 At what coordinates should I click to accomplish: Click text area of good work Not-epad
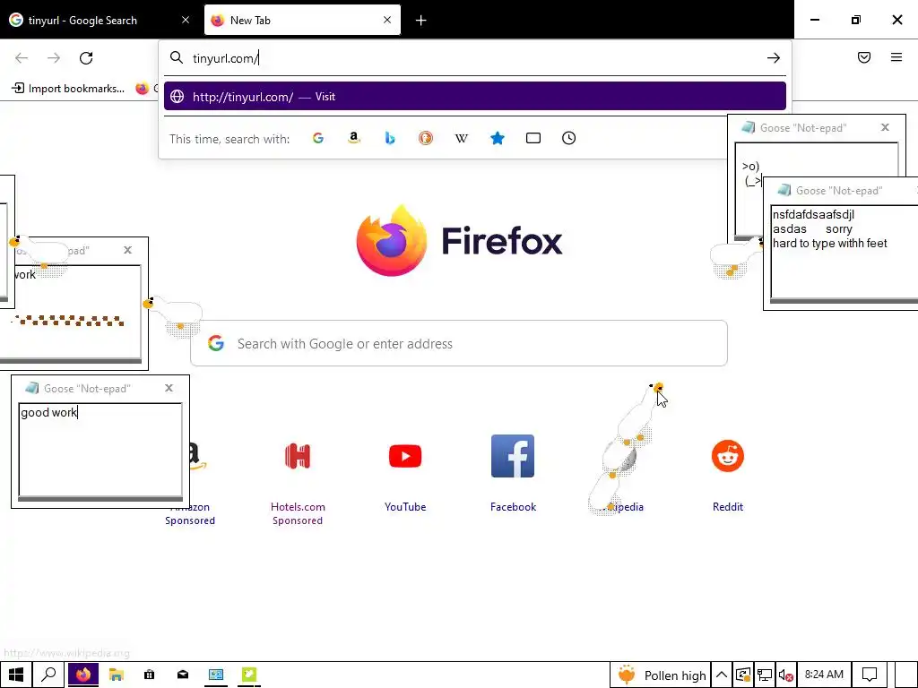(100, 450)
